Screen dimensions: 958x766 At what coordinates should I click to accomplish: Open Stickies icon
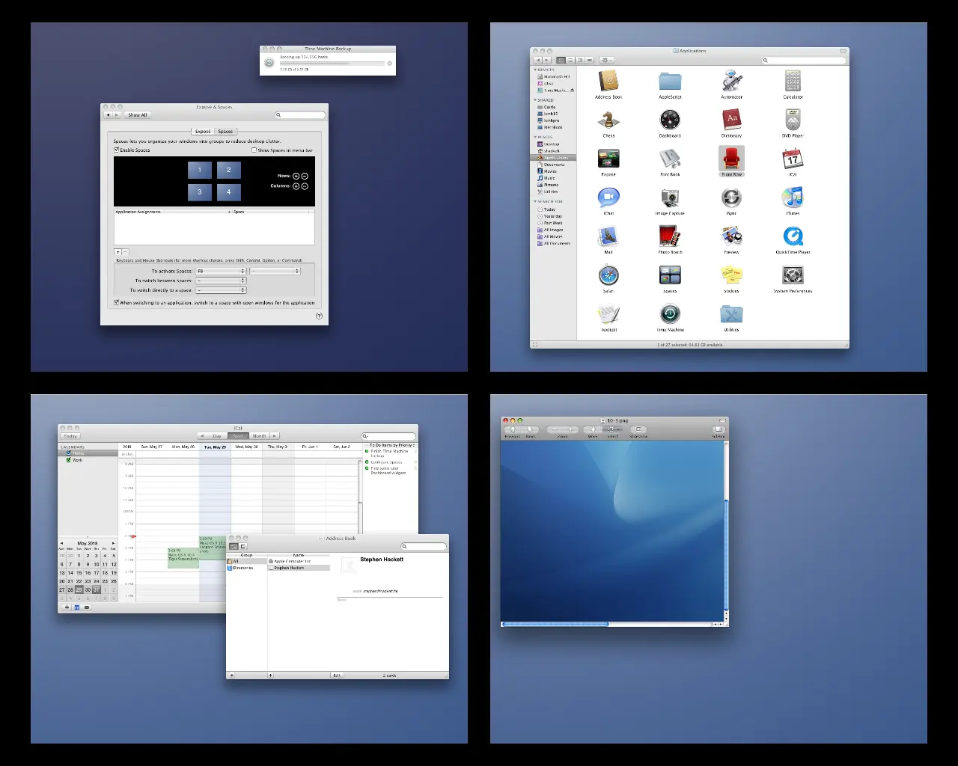[x=731, y=275]
